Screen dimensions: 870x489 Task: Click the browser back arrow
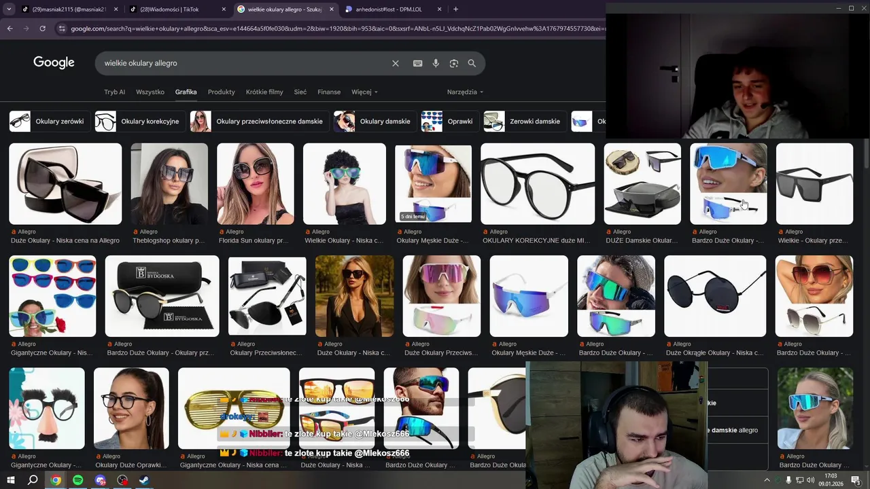(x=10, y=29)
